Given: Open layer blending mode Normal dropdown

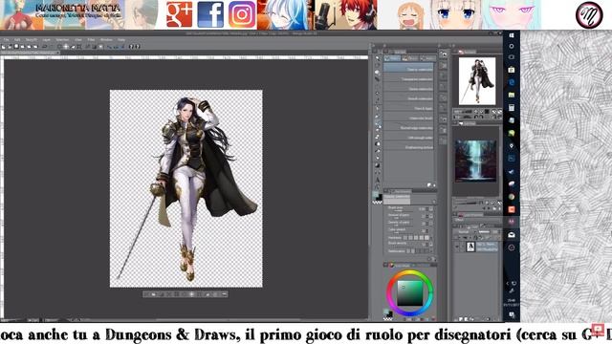Looking at the screenshot, I should point(465,231).
